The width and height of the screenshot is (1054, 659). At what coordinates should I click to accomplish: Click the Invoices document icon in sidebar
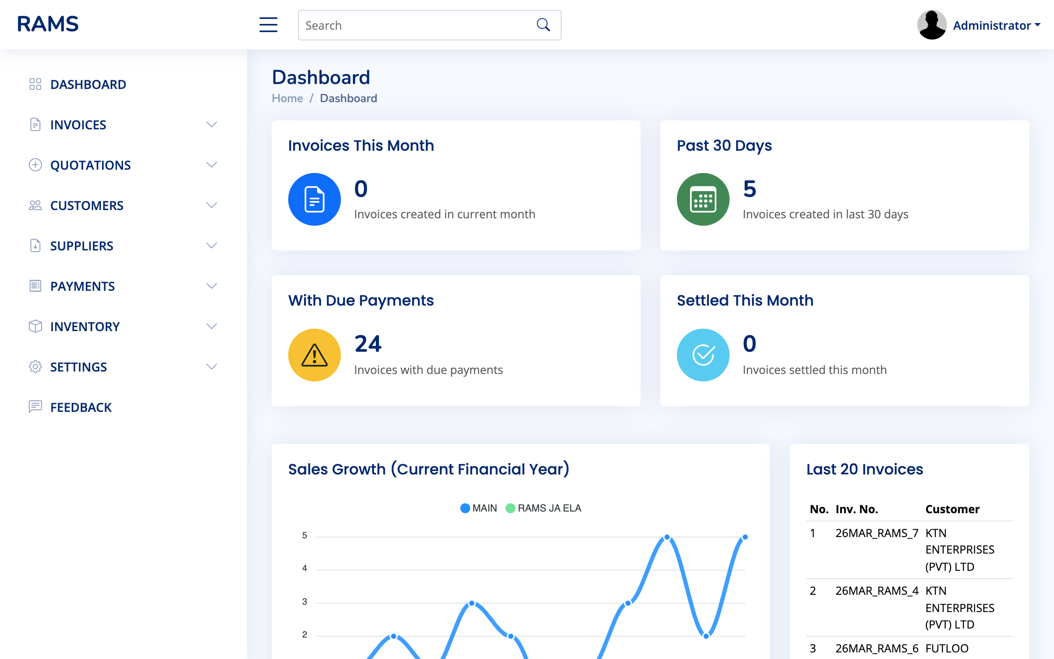(x=35, y=125)
